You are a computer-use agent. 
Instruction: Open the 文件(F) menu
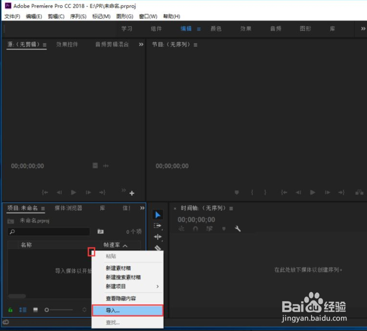pos(12,16)
